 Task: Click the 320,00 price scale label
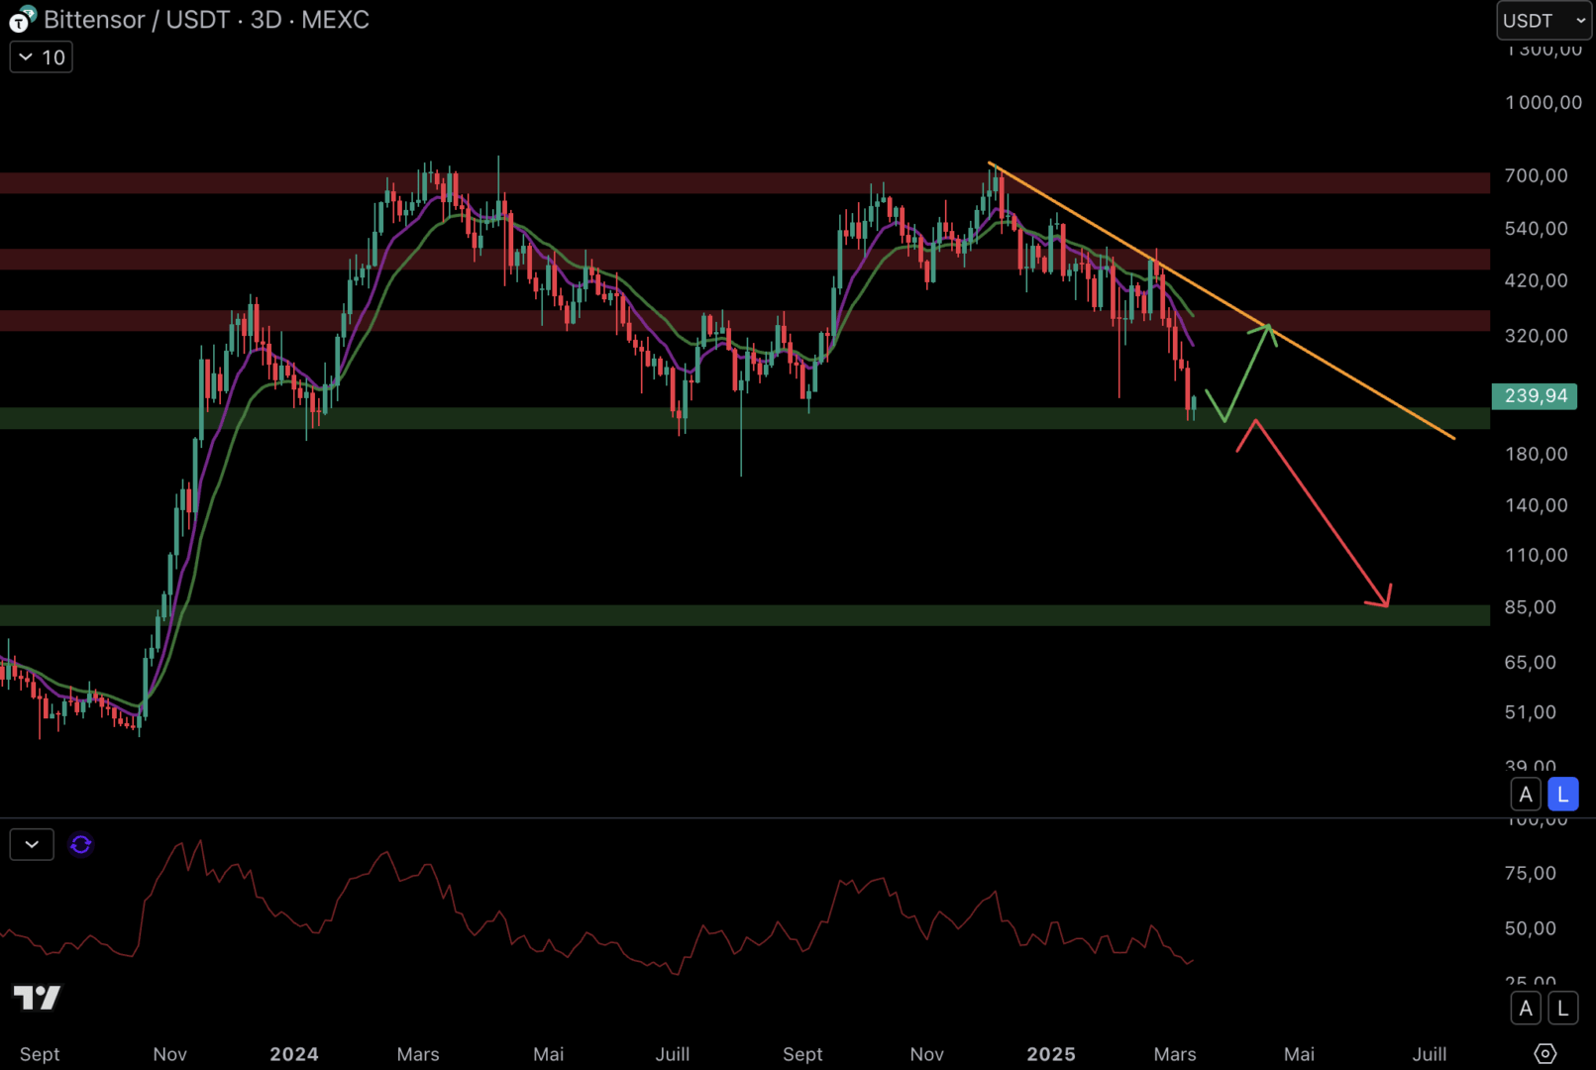tap(1537, 336)
